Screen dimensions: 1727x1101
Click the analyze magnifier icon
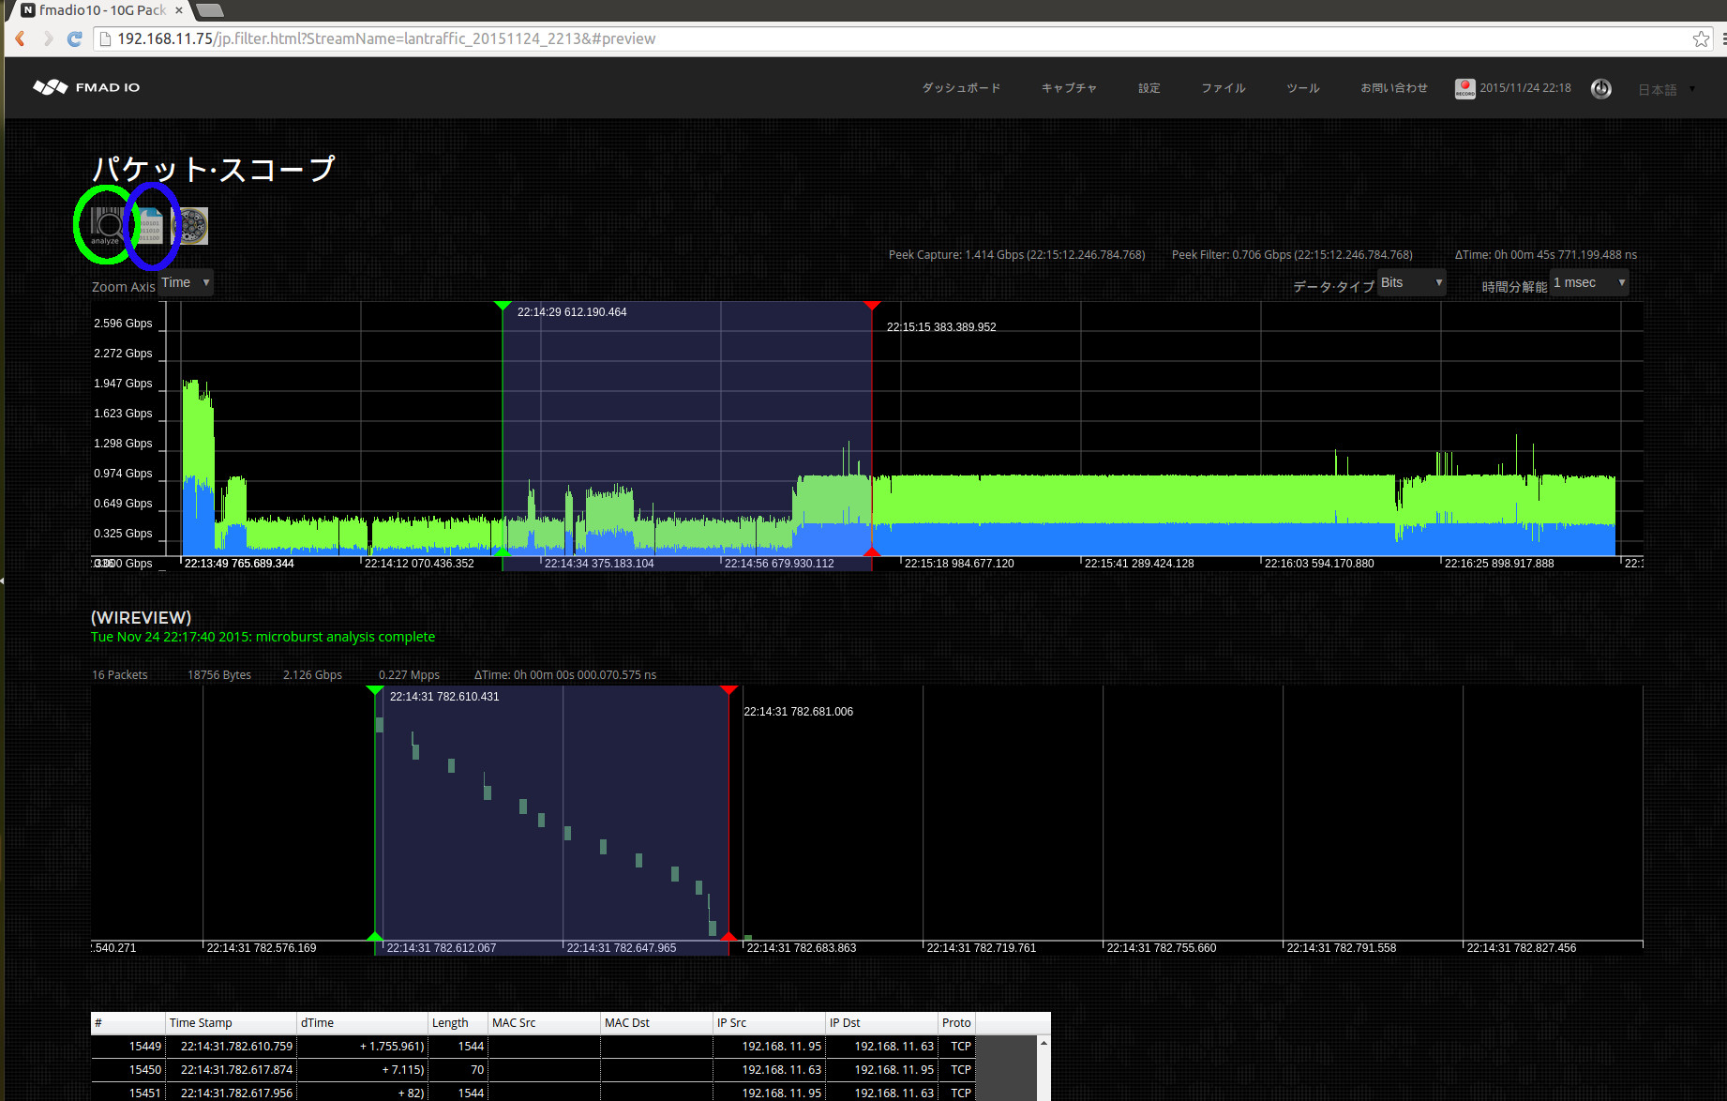click(x=105, y=225)
